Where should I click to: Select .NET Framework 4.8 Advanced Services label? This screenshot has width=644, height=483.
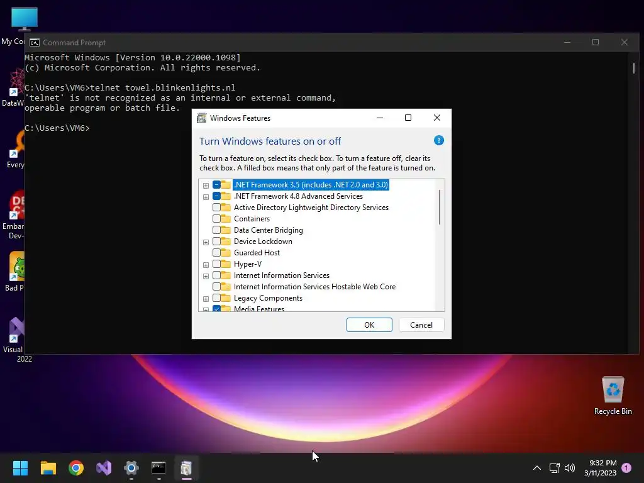click(x=298, y=196)
